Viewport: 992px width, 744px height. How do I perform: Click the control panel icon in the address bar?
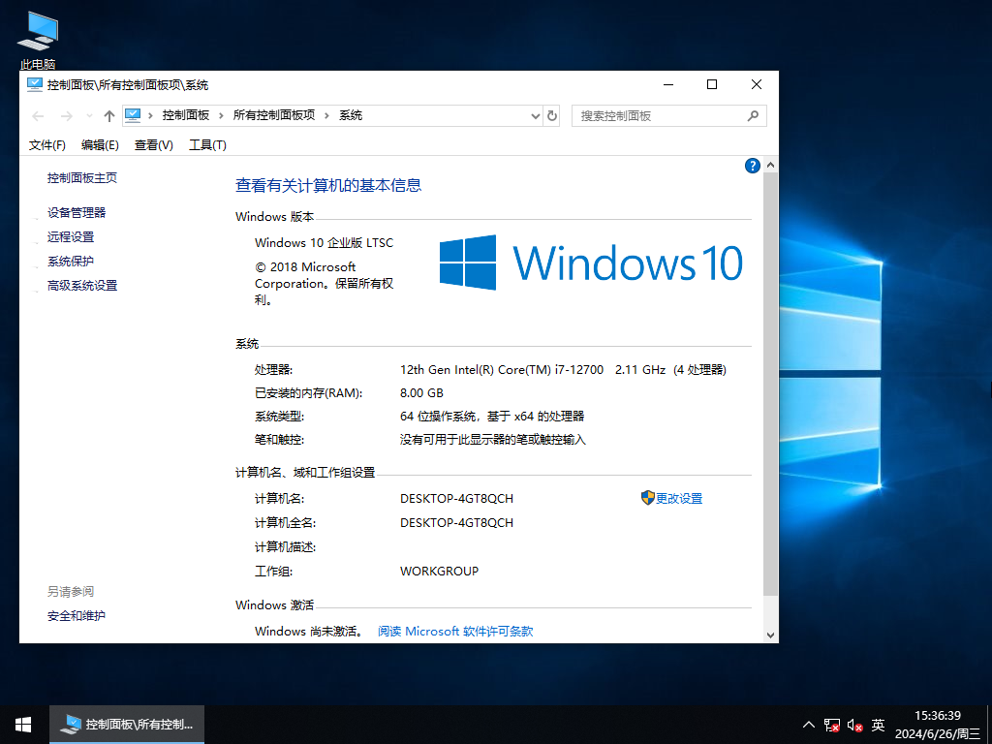pyautogui.click(x=133, y=115)
